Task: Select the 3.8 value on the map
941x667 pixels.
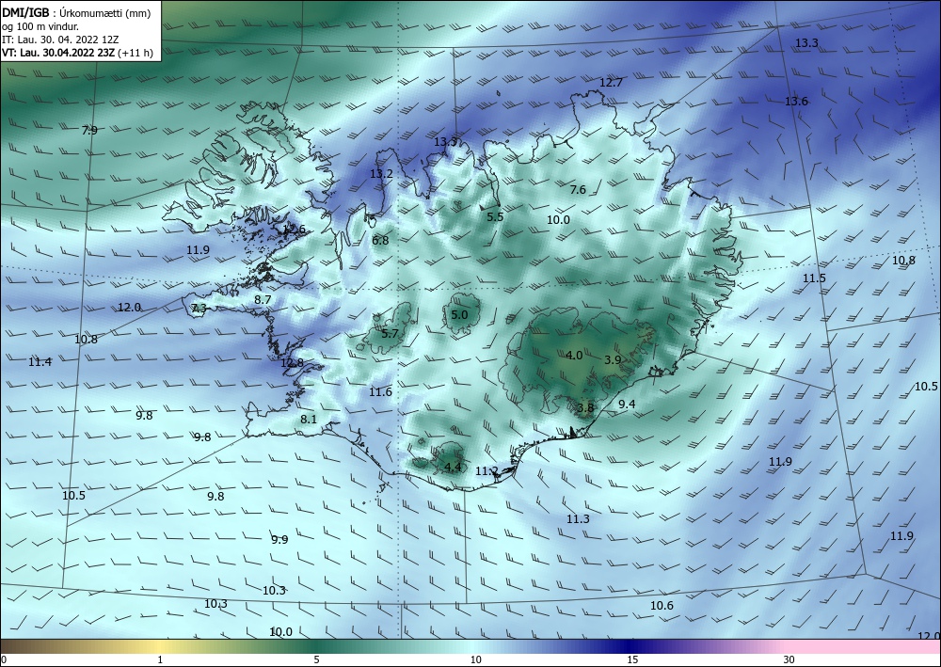Action: click(585, 408)
